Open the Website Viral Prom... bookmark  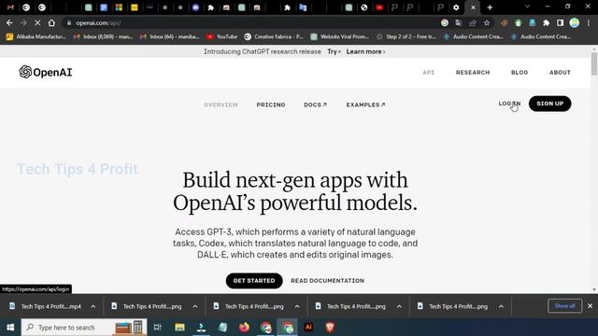340,36
